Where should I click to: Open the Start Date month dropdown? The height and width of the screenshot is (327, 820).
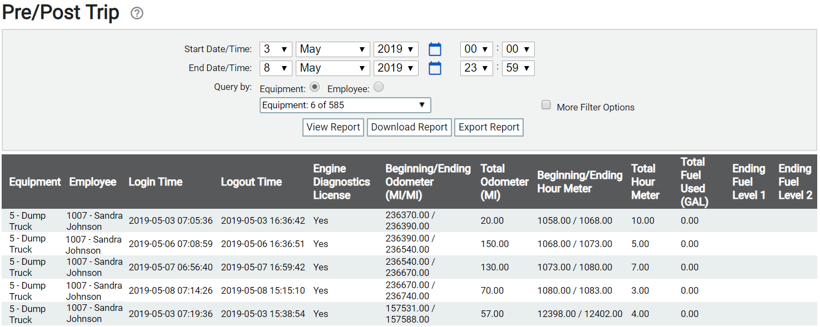(x=333, y=49)
